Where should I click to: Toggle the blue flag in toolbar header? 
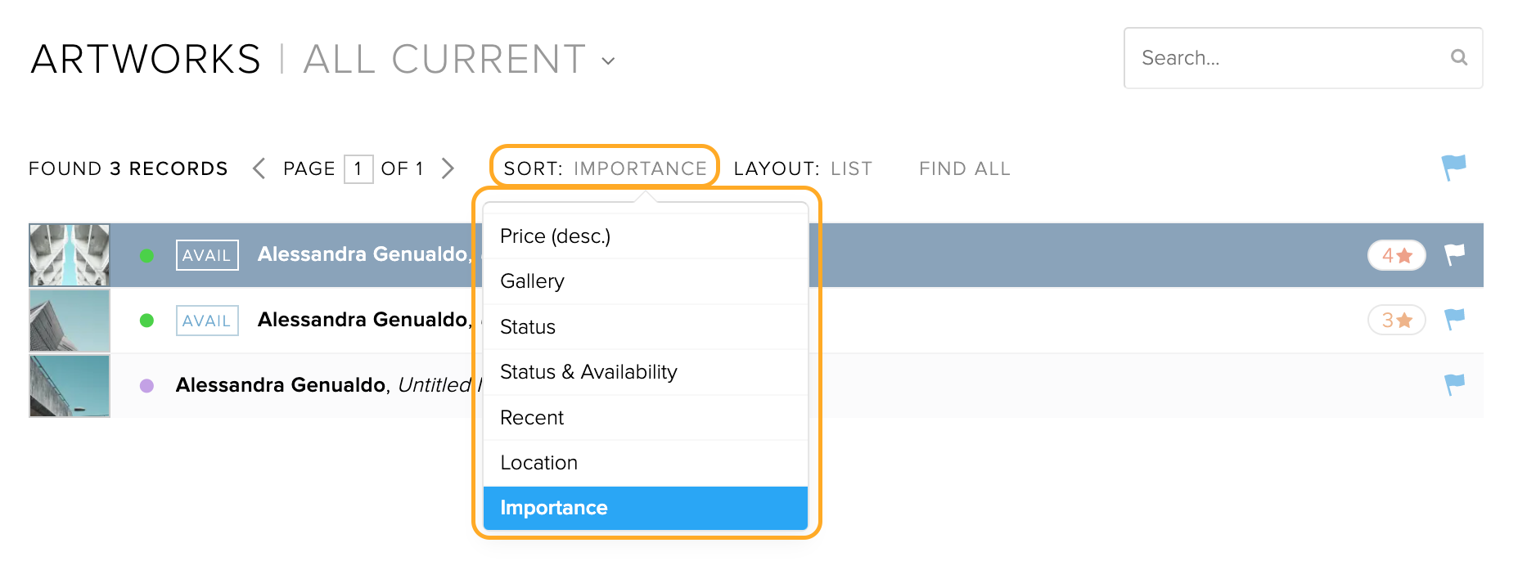click(1454, 168)
